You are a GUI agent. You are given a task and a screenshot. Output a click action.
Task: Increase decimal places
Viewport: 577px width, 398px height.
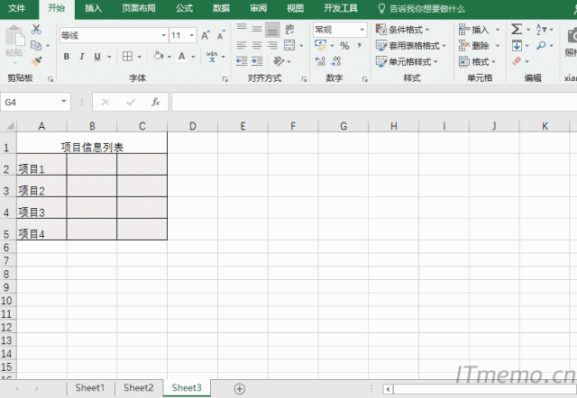point(320,61)
